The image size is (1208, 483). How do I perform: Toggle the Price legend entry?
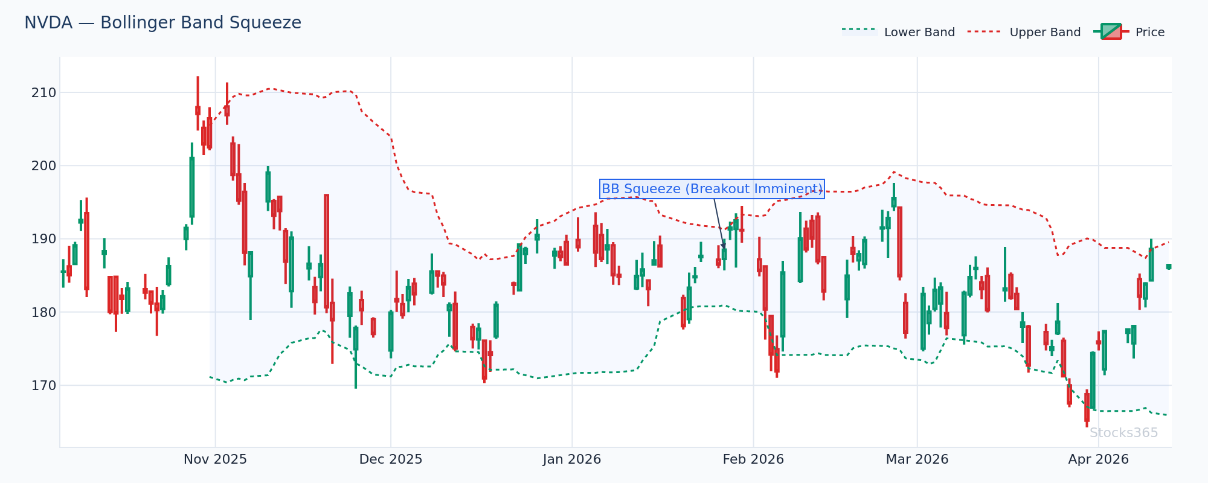tap(1129, 32)
